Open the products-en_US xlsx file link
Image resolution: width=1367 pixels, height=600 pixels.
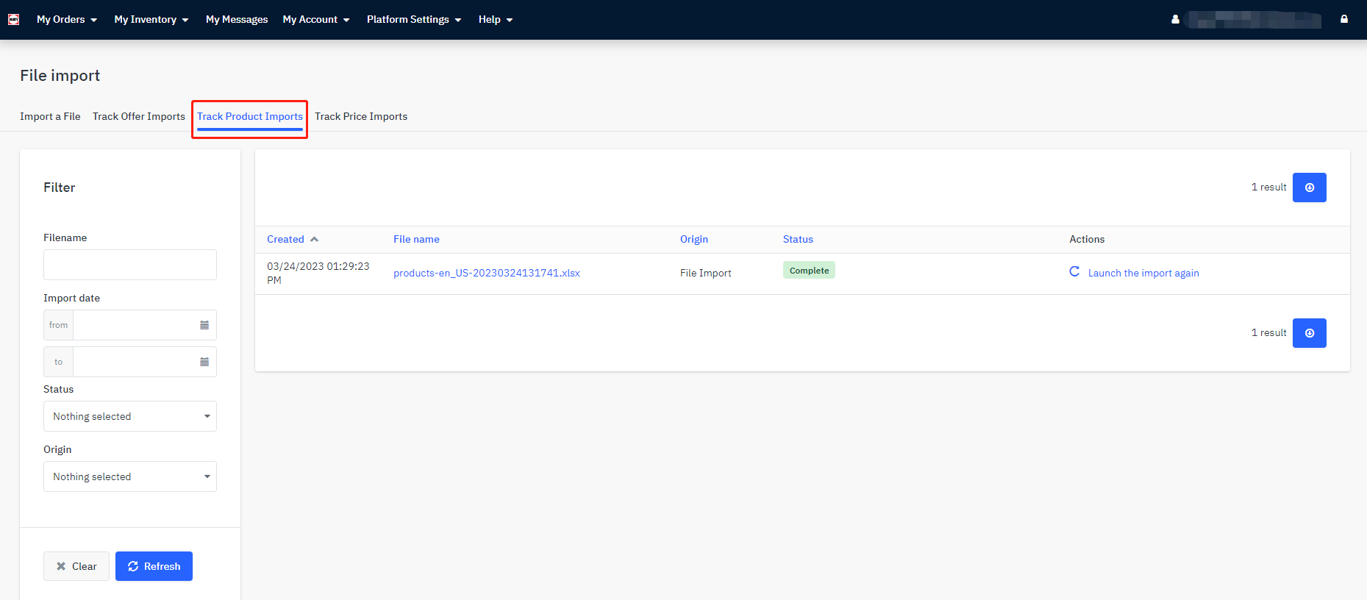(486, 273)
